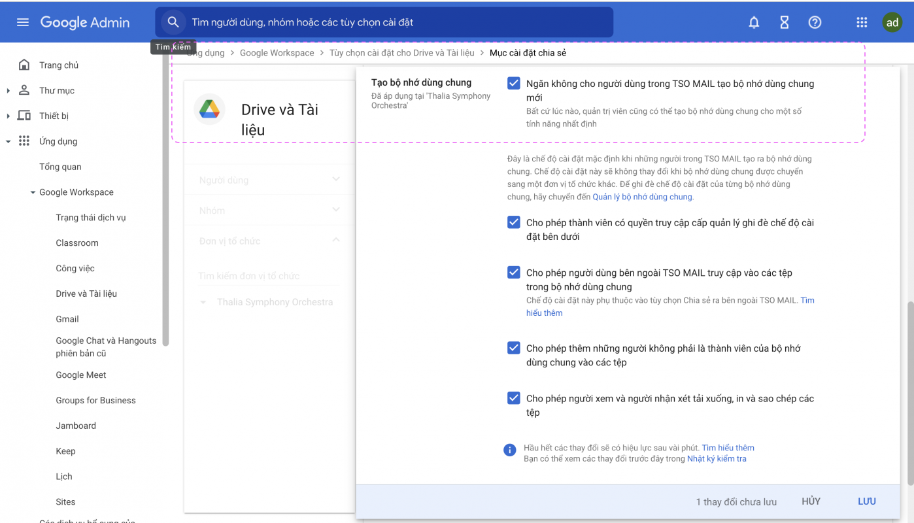The image size is (914, 523).
Task: Click the Ứng dụng apps grid icon
Action: (24, 141)
